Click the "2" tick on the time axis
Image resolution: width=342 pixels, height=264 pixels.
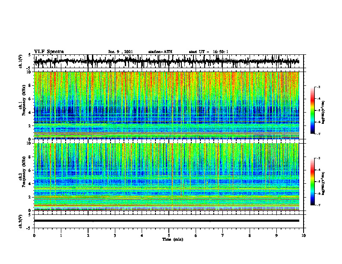88,236
